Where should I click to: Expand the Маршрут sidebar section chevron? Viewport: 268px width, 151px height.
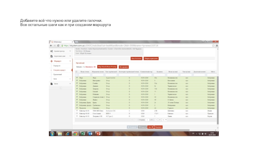tap(70, 61)
